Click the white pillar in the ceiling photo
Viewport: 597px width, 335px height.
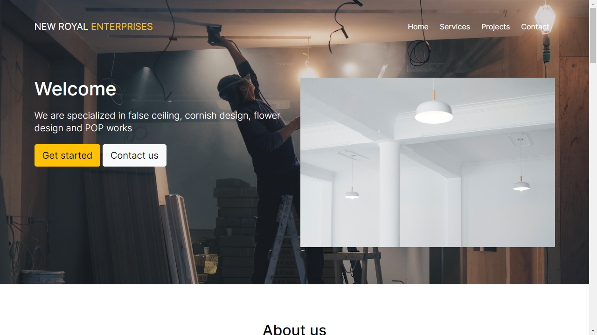pyautogui.click(x=389, y=193)
